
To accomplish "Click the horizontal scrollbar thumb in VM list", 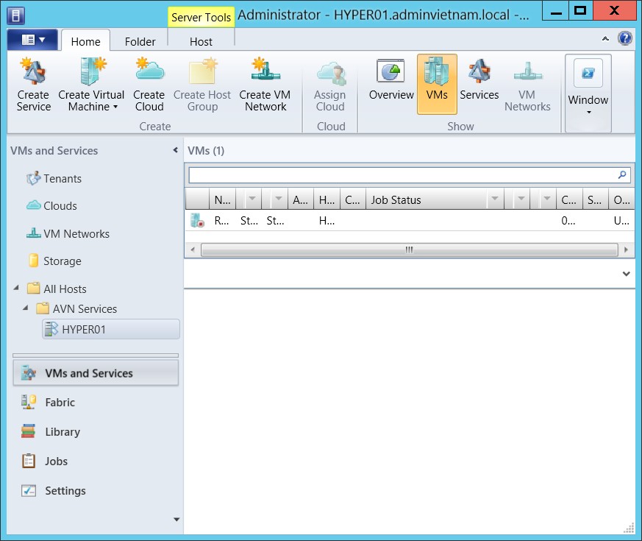I will click(x=409, y=250).
